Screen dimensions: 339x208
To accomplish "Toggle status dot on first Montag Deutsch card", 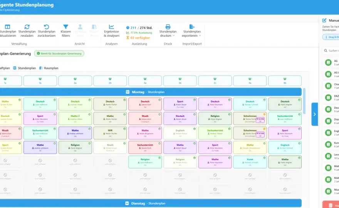I will click(x=54, y=100).
